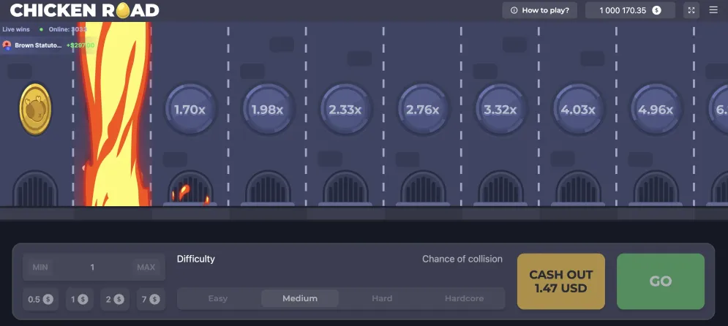Select the 4.96x multiplier manhole
The height and width of the screenshot is (326, 728).
656,110
